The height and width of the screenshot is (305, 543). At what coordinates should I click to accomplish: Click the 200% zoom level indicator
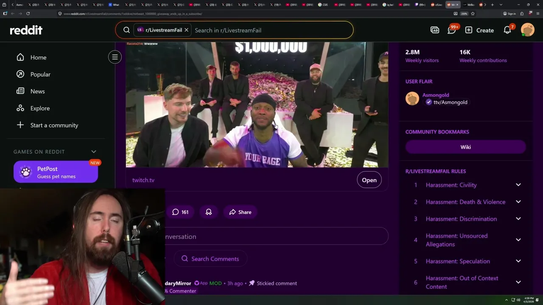[464, 14]
